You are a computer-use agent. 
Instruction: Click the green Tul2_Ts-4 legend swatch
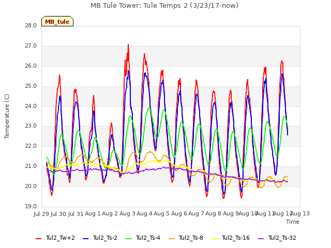click(x=128, y=239)
